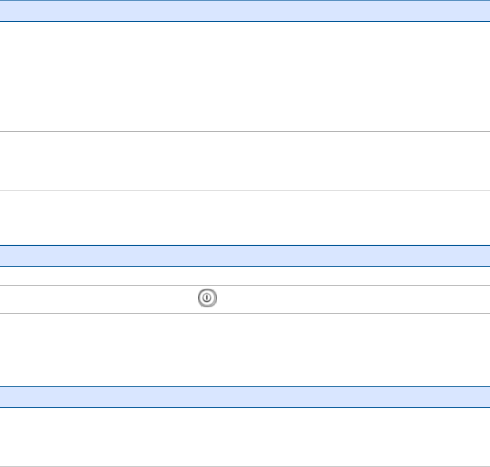The image size is (490, 467).
Task: Click the topmost blue header bar
Action: pyautogui.click(x=245, y=10)
